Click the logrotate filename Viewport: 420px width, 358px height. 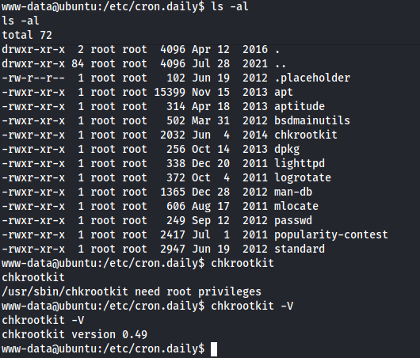(303, 177)
